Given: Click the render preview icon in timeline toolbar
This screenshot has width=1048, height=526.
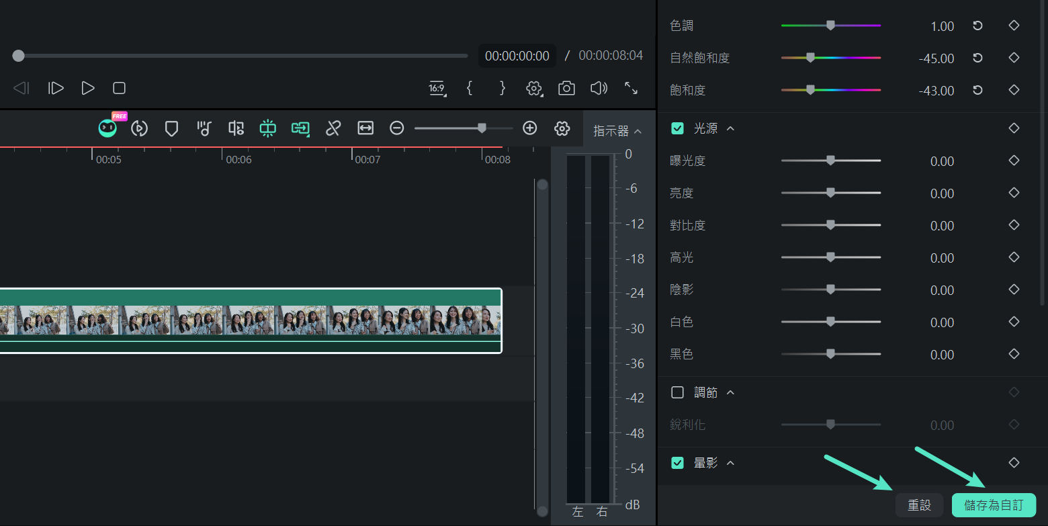Looking at the screenshot, I should [139, 128].
